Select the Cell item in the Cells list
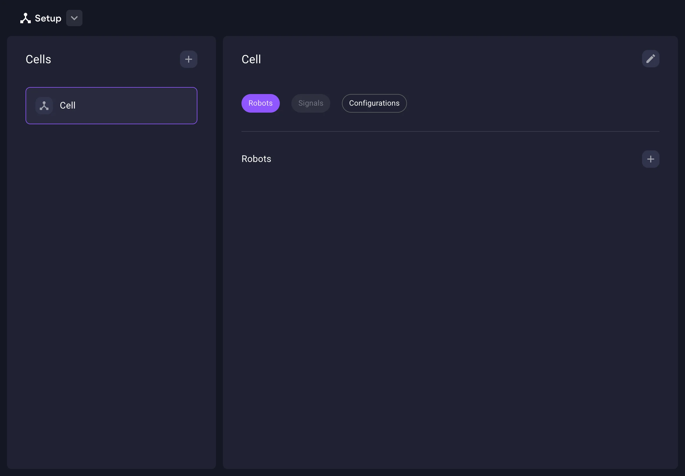This screenshot has width=685, height=476. (x=111, y=105)
